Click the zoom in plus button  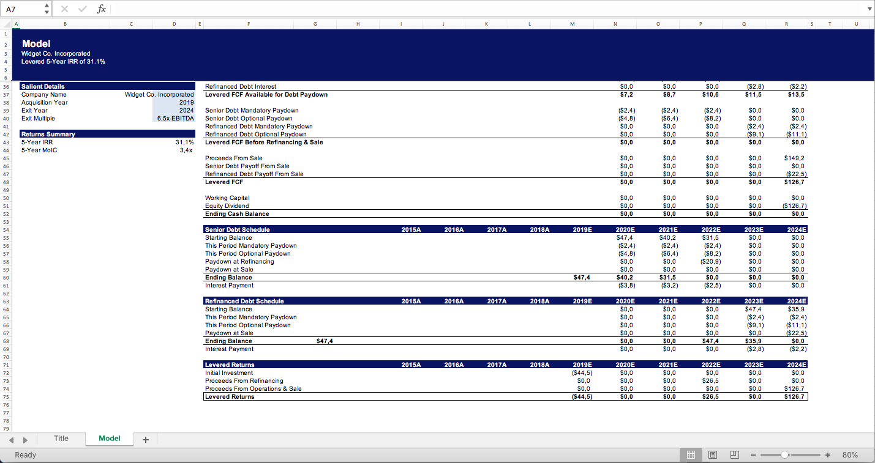click(x=827, y=454)
